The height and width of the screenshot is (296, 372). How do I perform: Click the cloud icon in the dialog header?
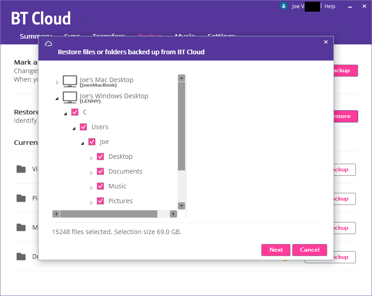[48, 44]
